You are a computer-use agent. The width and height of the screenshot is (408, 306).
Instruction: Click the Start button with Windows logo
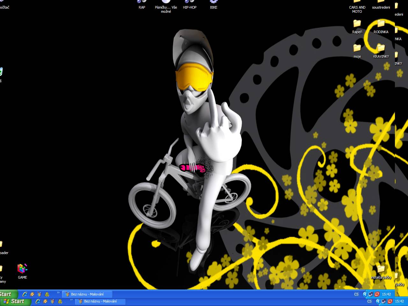[14, 302]
